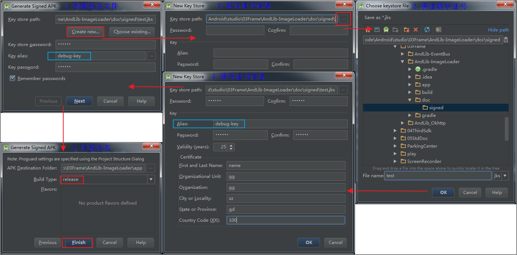The image size is (517, 255).
Task: Click the Hide path link
Action: 498,30
